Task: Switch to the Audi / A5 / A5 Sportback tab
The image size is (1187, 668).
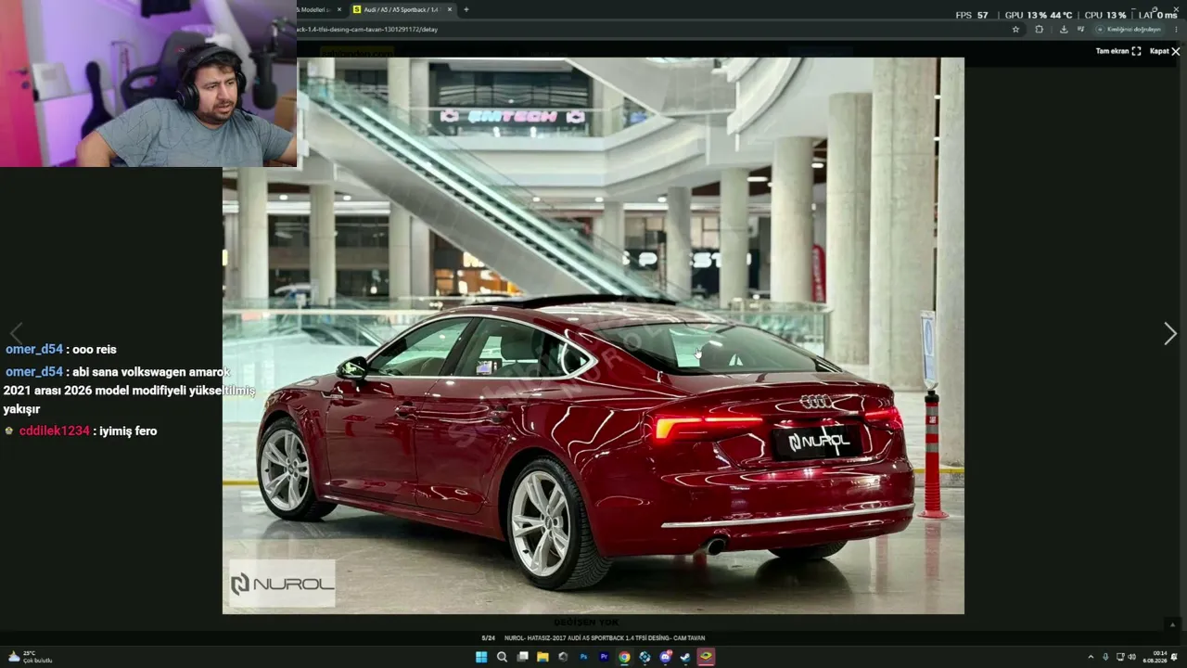Action: pos(401,9)
